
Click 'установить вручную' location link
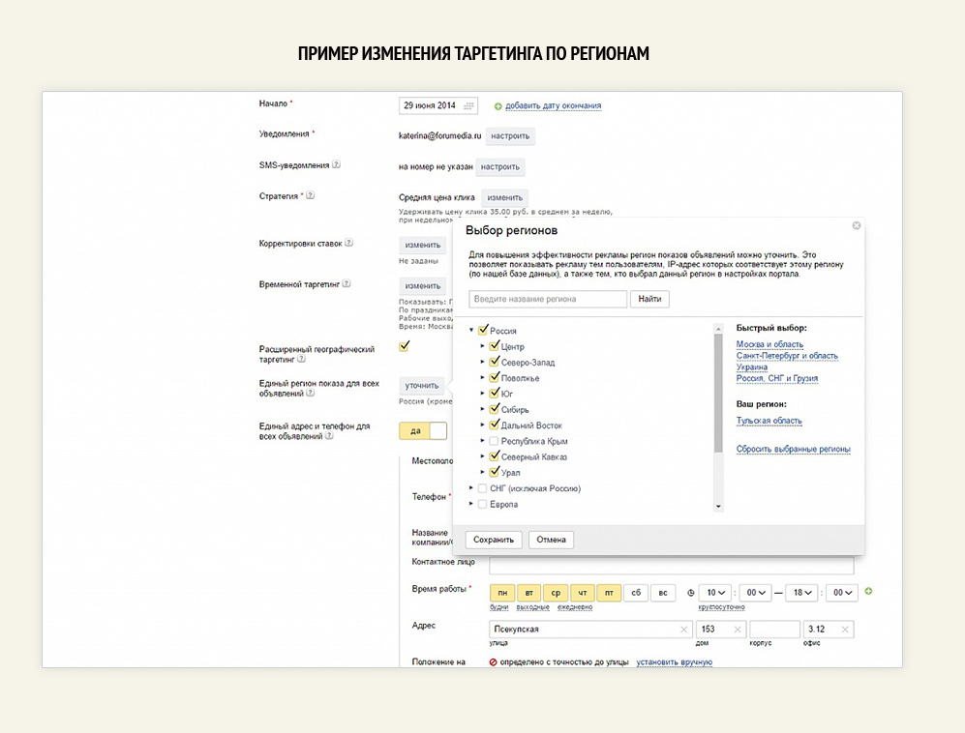point(674,662)
